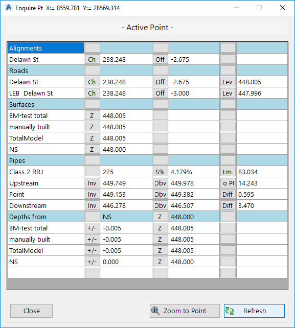295x328 pixels.
Task: Click the Upstream row label
Action: 24,183
